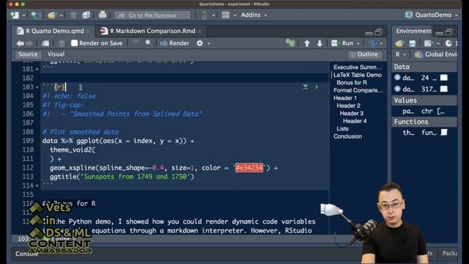Click the Create Project icon

tap(36, 15)
